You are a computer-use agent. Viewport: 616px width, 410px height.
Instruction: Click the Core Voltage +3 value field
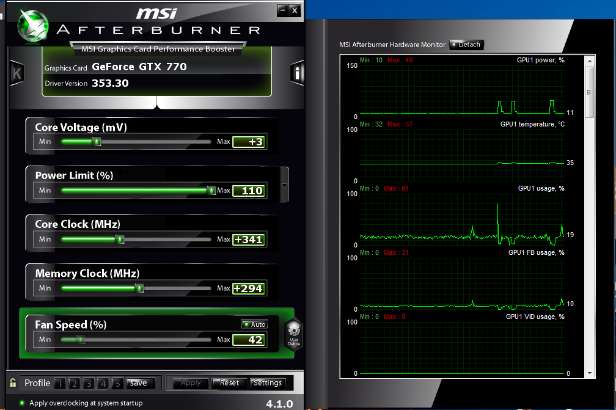tap(249, 142)
